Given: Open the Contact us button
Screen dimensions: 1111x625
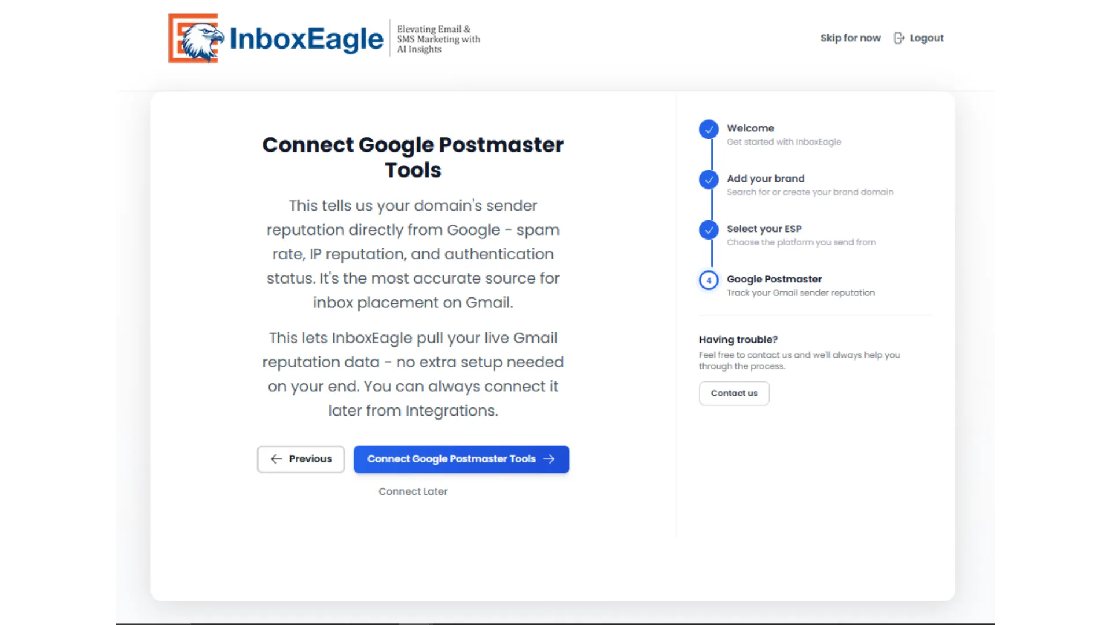Looking at the screenshot, I should (734, 393).
